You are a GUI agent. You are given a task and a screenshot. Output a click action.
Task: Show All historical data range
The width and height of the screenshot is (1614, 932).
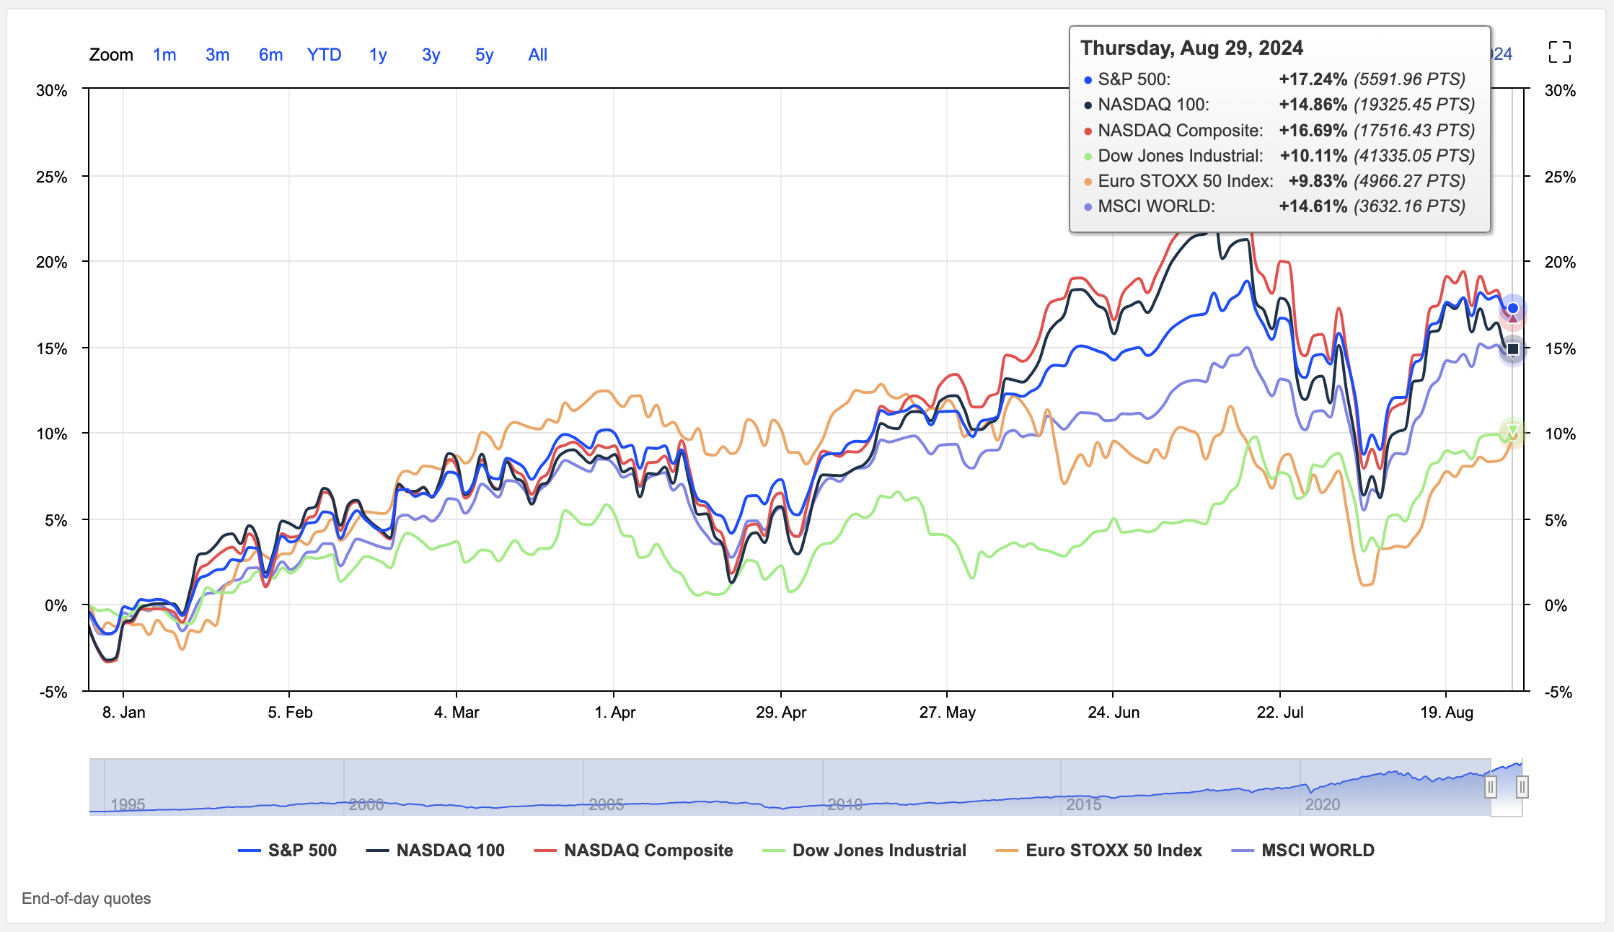tap(538, 55)
